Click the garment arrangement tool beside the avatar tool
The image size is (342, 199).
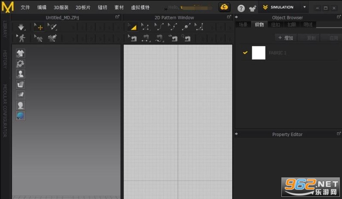pos(39,38)
